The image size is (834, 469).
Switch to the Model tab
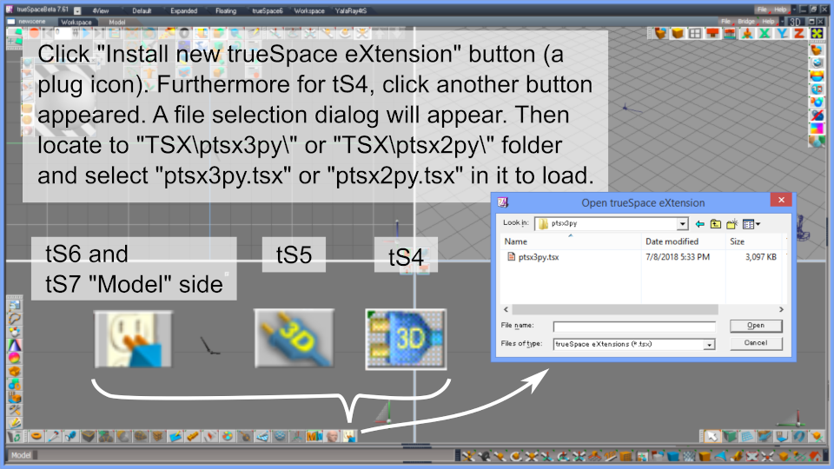(117, 22)
